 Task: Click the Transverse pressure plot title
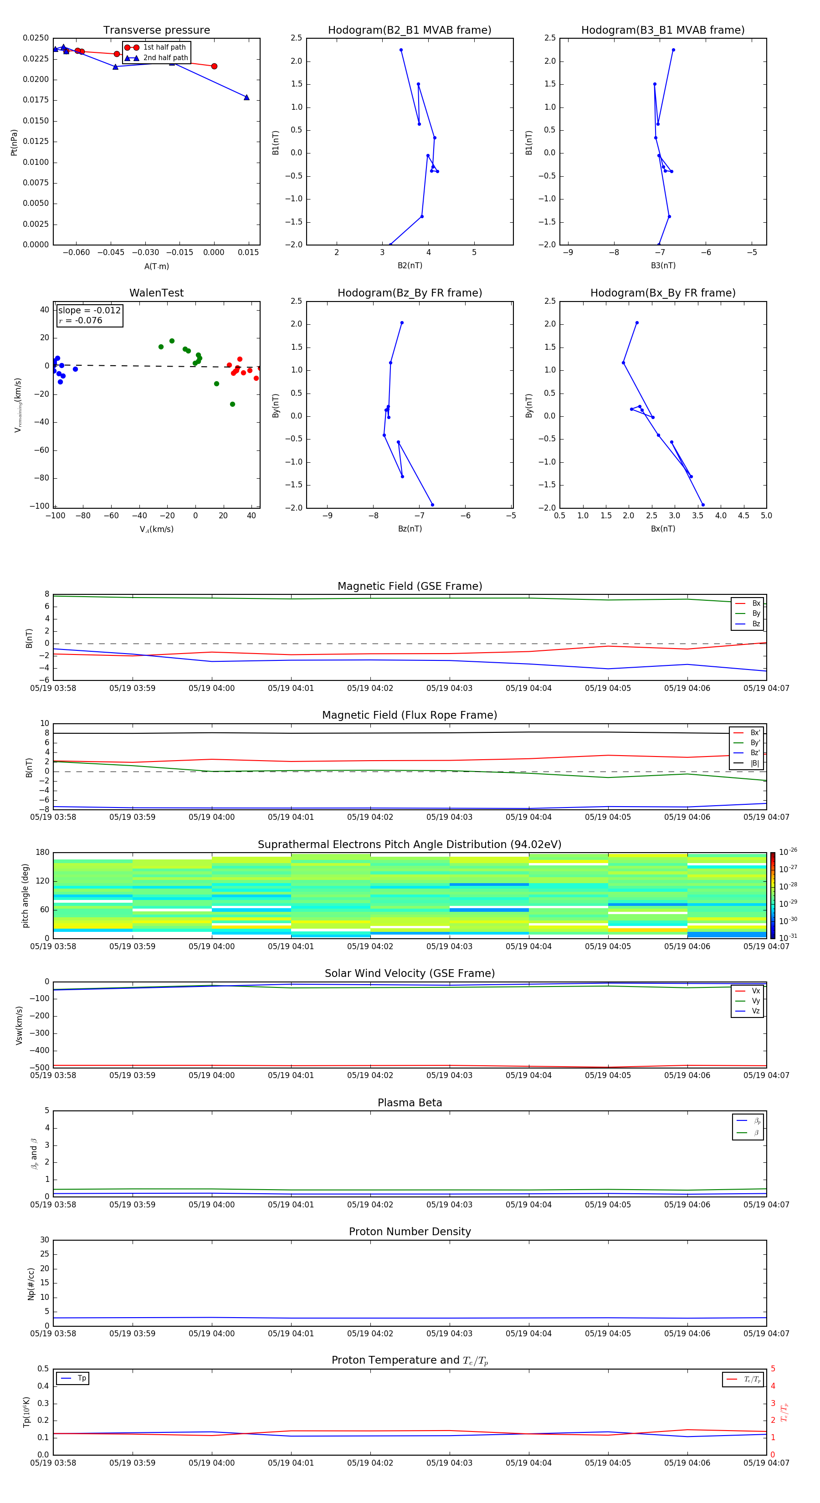click(156, 31)
